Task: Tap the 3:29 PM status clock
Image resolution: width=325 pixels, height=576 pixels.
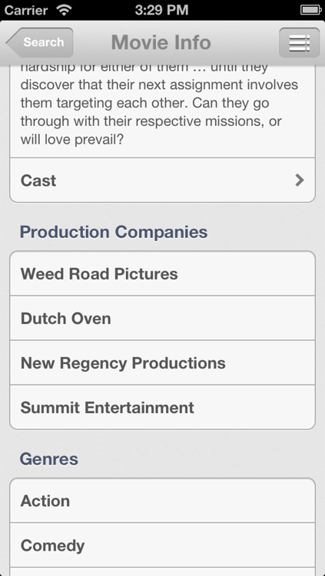Action: (161, 10)
